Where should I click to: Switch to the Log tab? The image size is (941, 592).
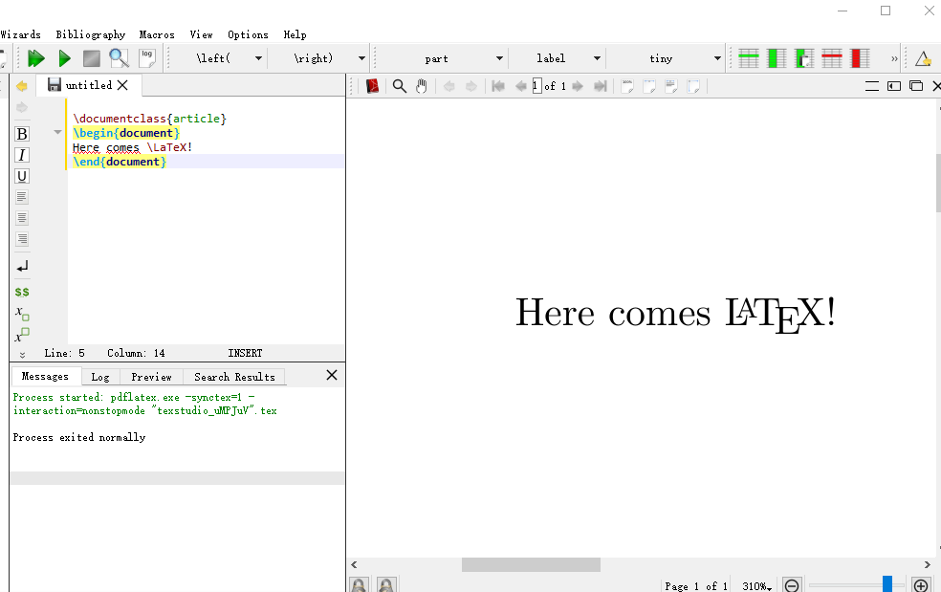click(100, 377)
